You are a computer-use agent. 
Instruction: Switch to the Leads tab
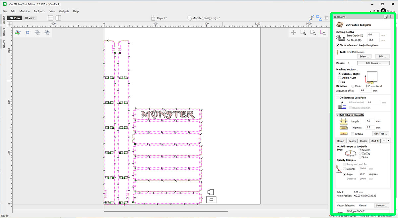pos(352,141)
